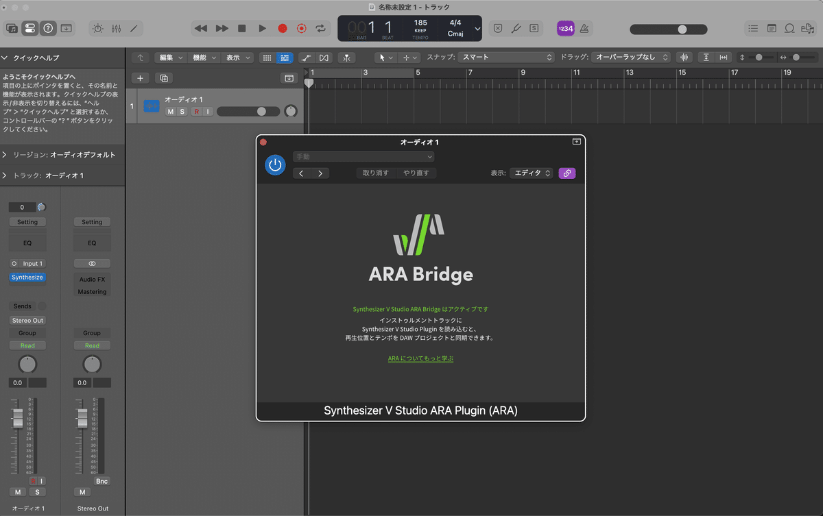Open Smart Controls
Image resolution: width=823 pixels, height=516 pixels.
pos(98,28)
